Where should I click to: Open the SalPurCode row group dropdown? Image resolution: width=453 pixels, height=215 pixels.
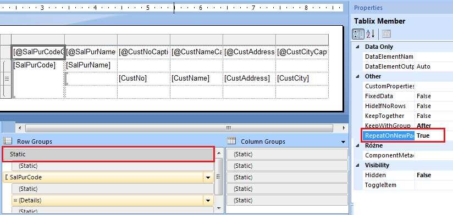click(x=208, y=177)
